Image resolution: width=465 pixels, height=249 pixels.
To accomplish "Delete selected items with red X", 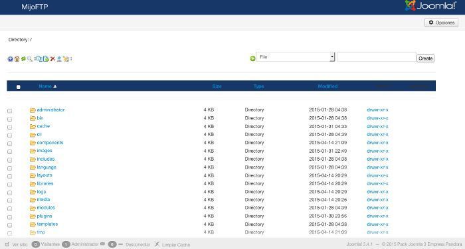I will 52,59.
